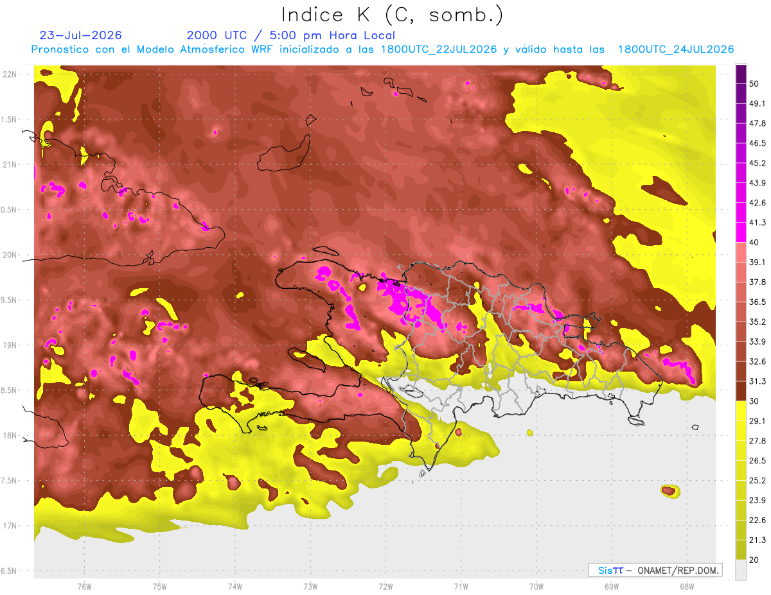Click the colorbar value '36.5'
Image resolution: width=771 pixels, height=595 pixels.
[x=758, y=302]
